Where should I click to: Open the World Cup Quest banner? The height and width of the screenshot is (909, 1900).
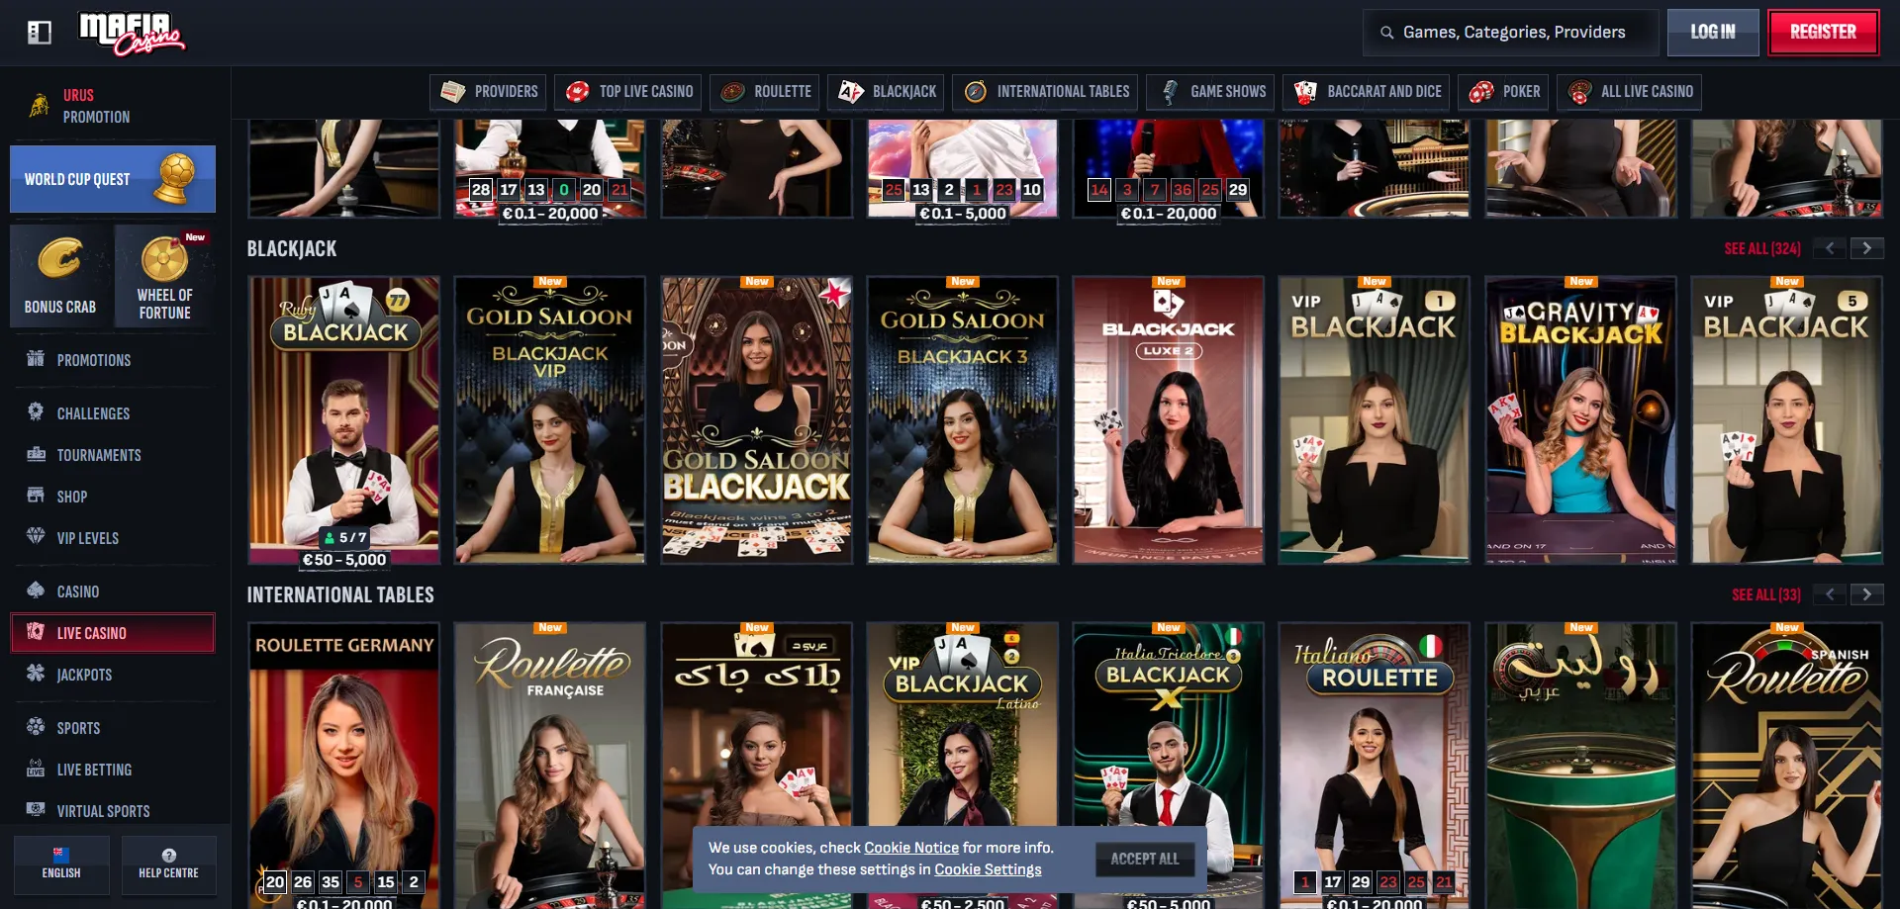113,179
